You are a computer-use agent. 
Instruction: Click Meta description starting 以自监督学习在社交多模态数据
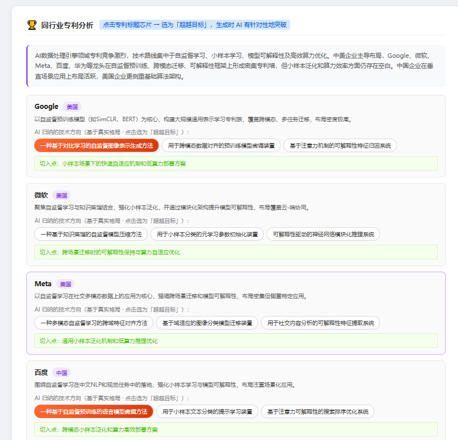(x=172, y=296)
